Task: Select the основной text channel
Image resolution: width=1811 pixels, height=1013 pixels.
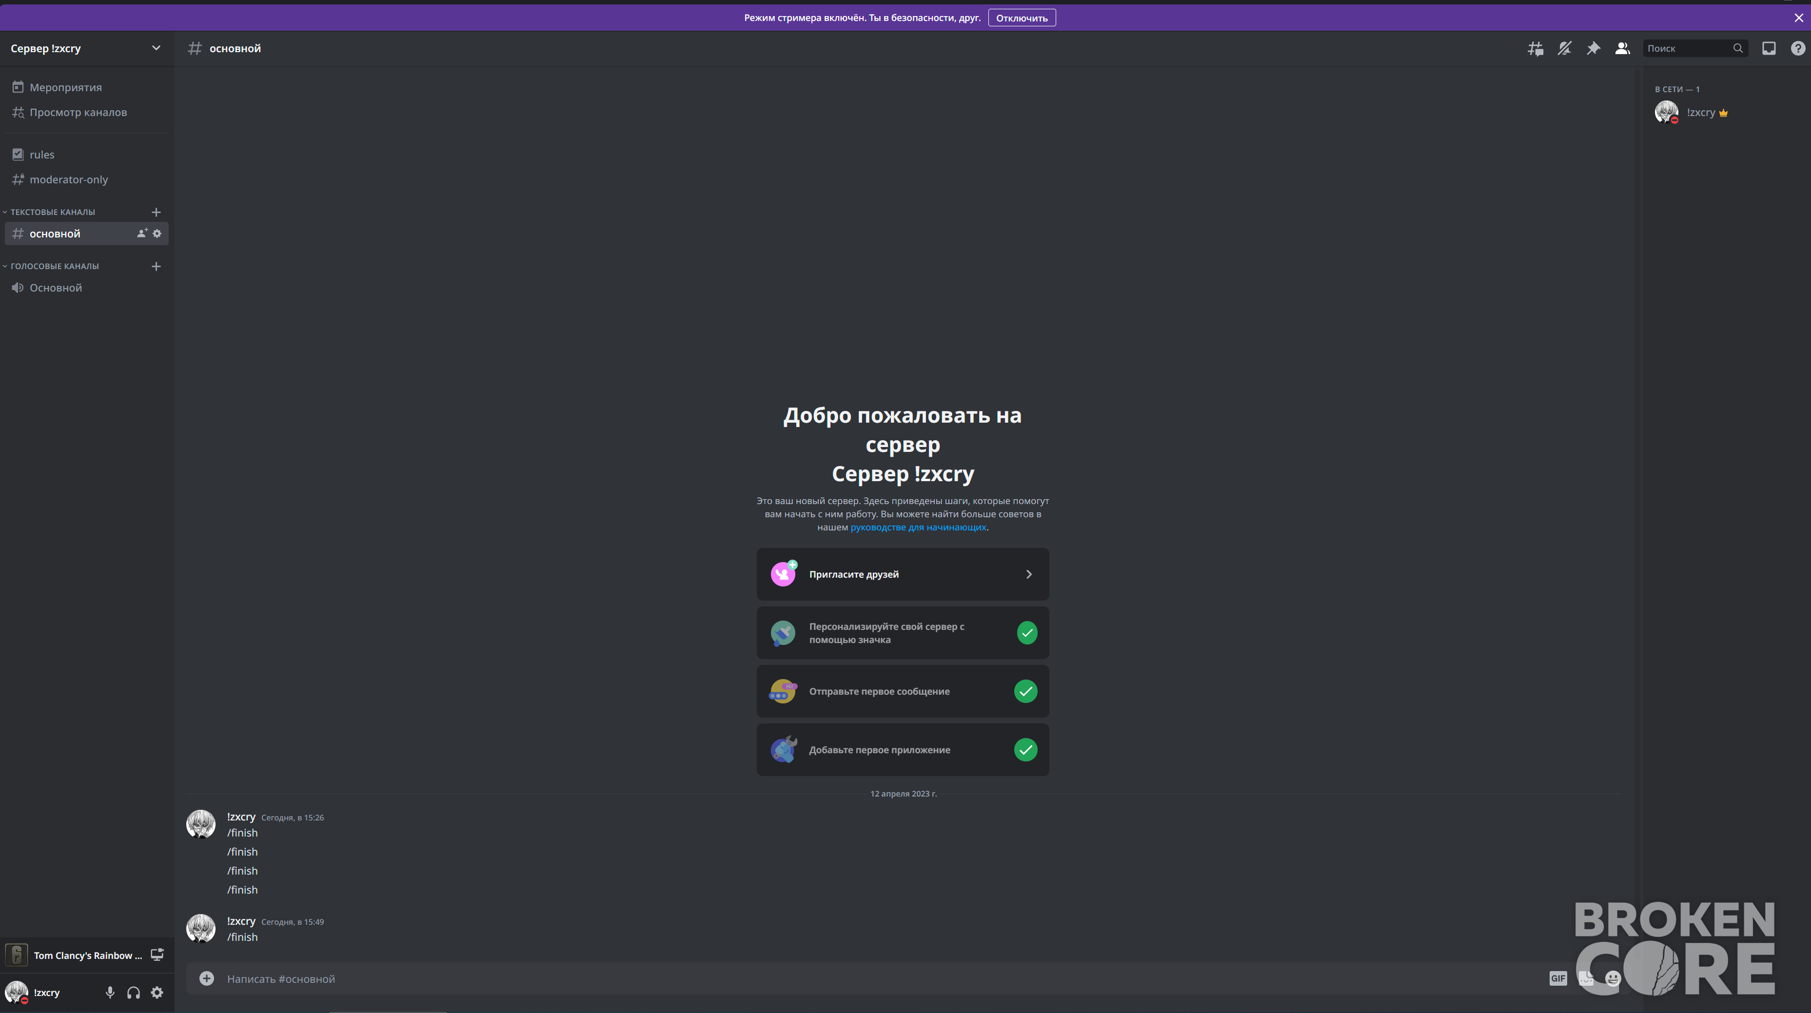Action: tap(86, 234)
